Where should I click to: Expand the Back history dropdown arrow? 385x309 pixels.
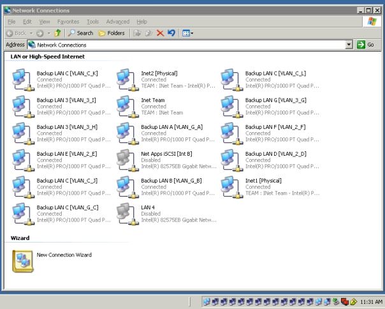[31, 33]
